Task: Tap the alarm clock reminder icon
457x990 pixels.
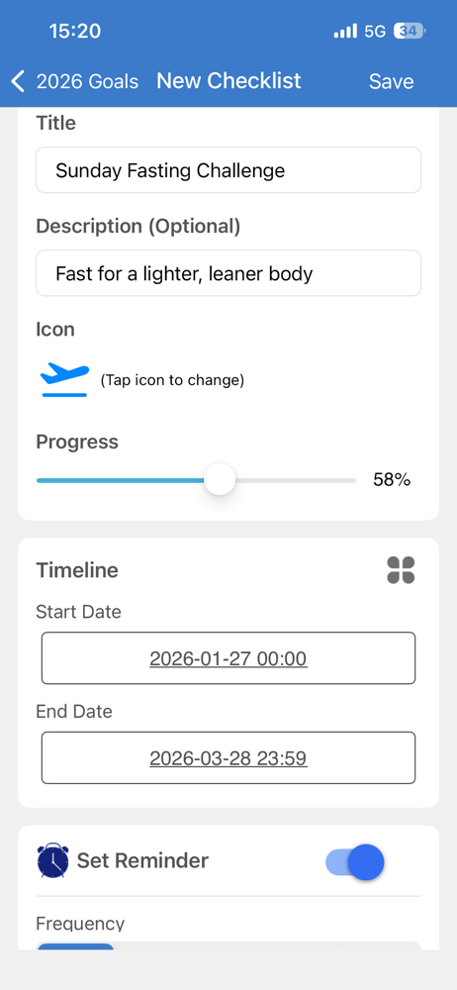Action: pos(53,860)
